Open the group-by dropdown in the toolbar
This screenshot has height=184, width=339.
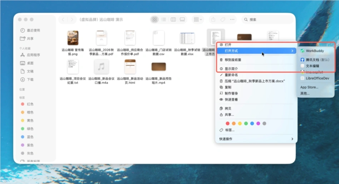pos(198,19)
